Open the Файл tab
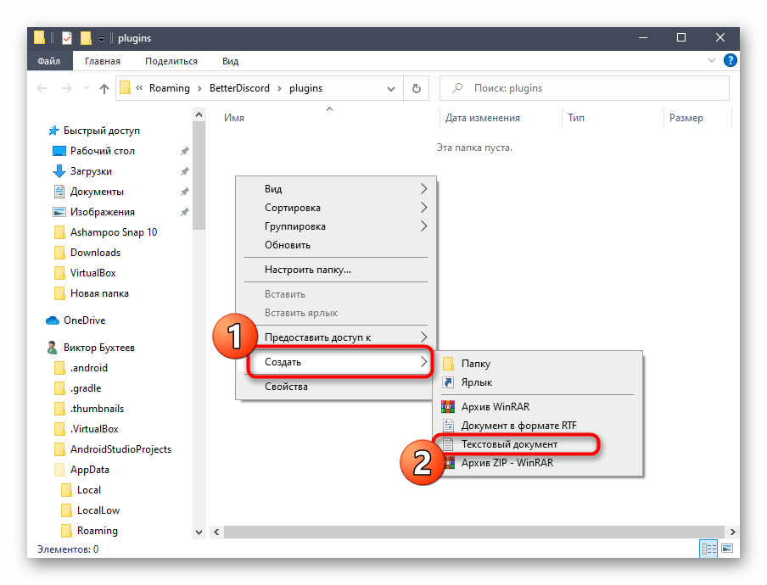Screen dimensions: 767x585 click(x=49, y=61)
